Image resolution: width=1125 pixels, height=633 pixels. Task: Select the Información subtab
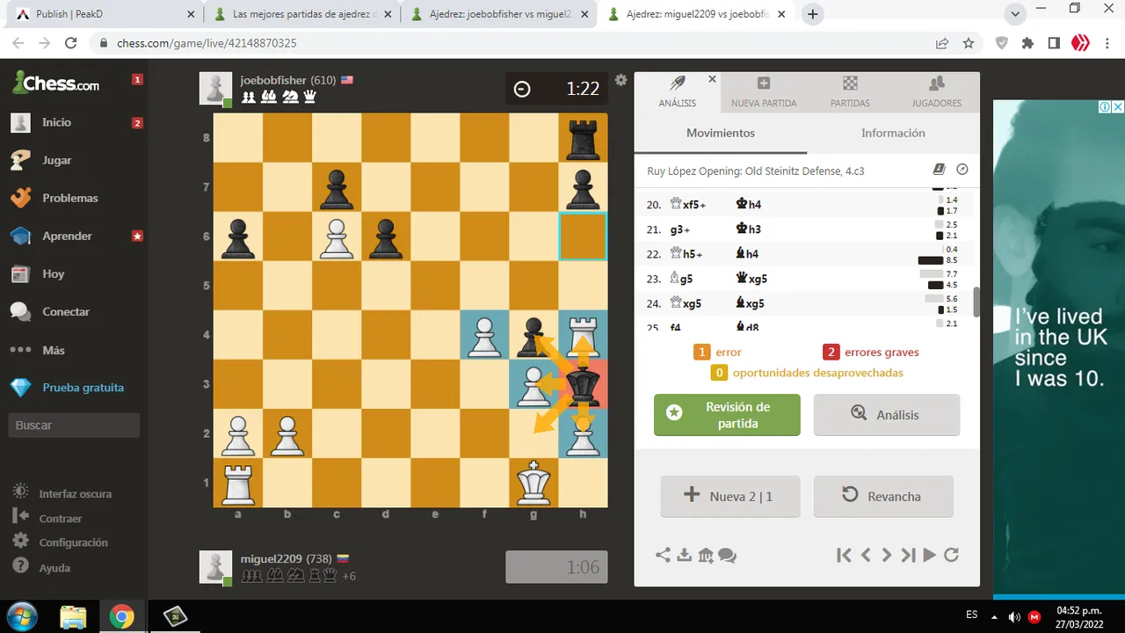click(x=893, y=134)
